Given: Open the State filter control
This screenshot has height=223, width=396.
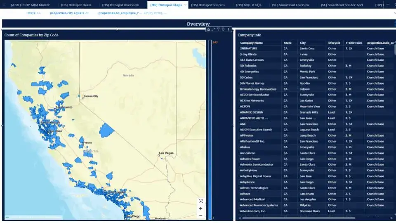Looking at the screenshot, I should 34,13.
